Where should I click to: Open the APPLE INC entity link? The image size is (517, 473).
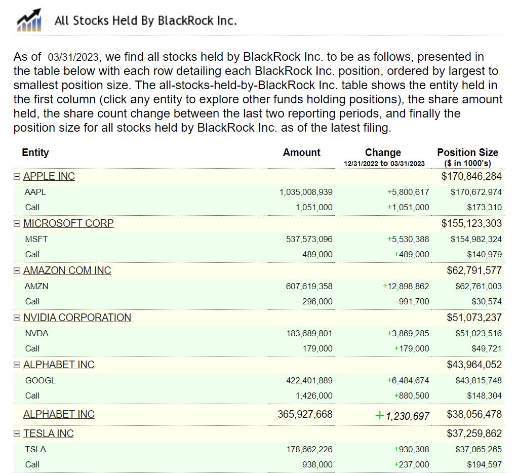(x=49, y=176)
